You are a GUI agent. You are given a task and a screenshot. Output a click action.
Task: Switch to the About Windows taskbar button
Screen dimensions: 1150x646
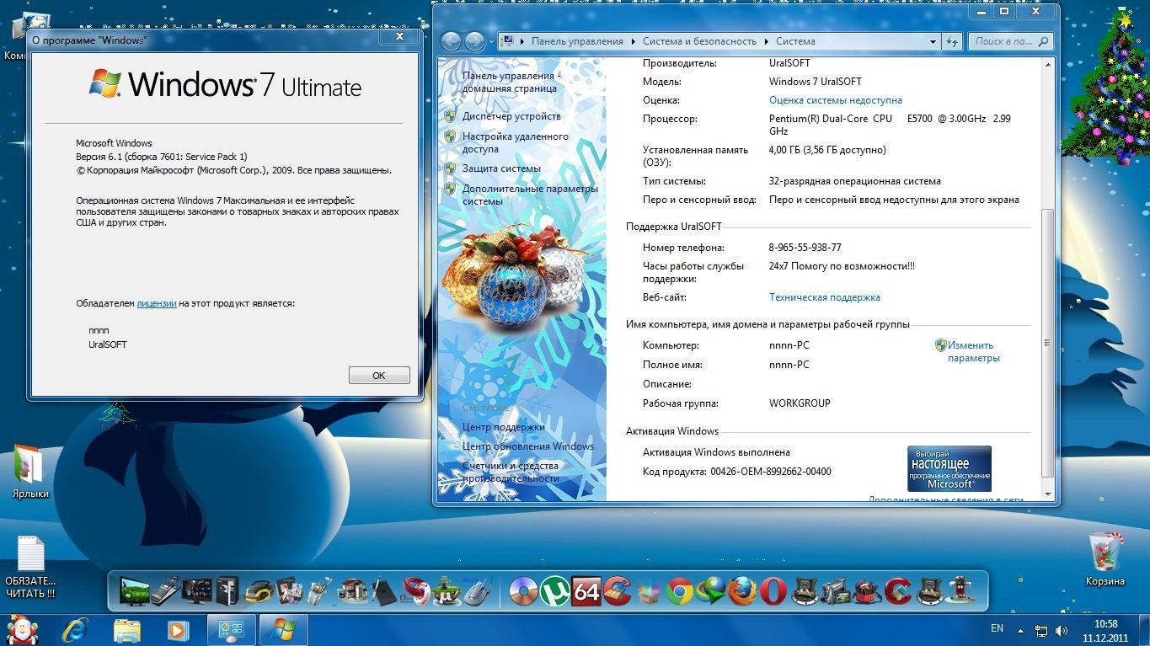(283, 629)
